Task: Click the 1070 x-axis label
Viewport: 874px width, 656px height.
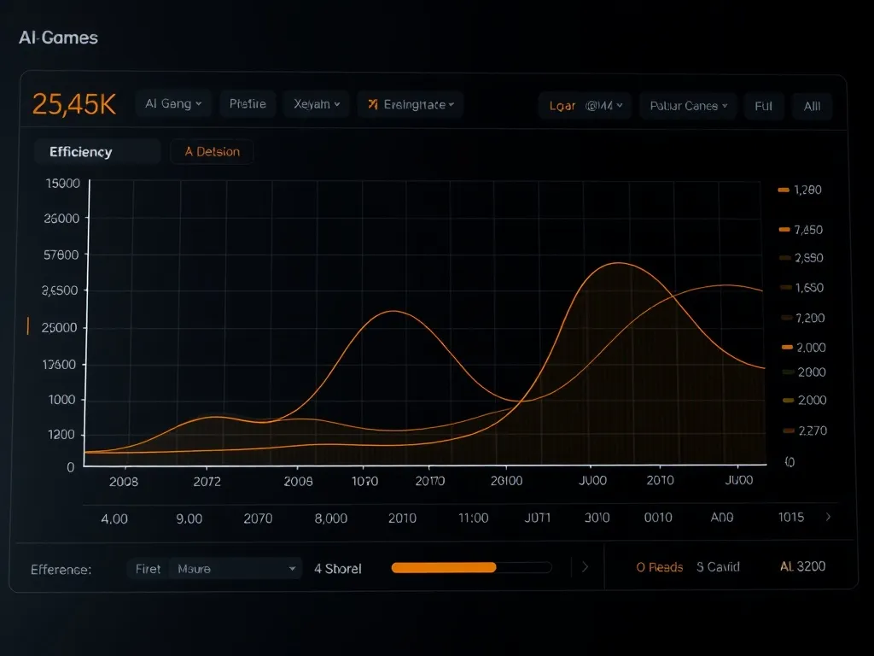Action: click(x=364, y=482)
